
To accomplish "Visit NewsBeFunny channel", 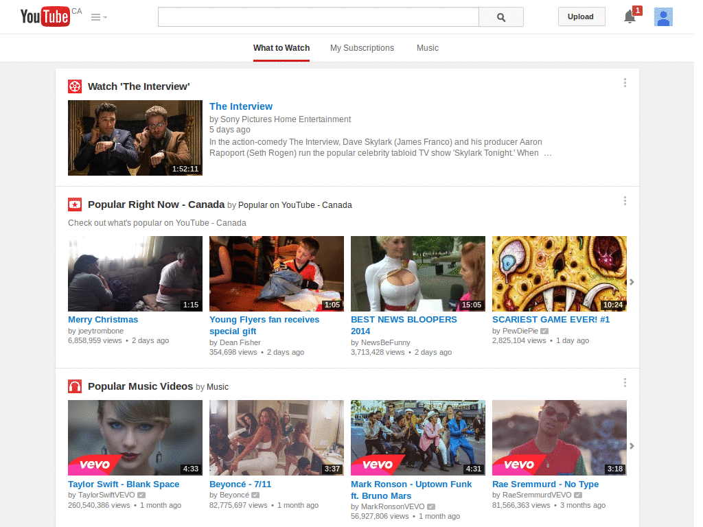I will point(386,343).
